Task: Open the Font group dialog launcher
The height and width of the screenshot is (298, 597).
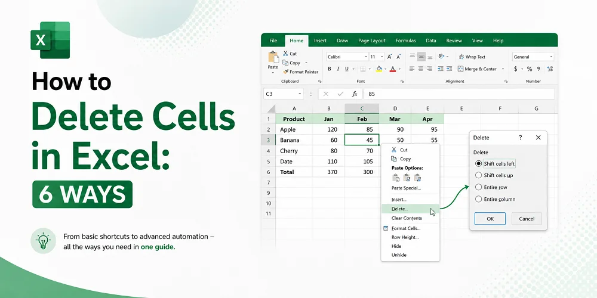Action: [x=402, y=81]
